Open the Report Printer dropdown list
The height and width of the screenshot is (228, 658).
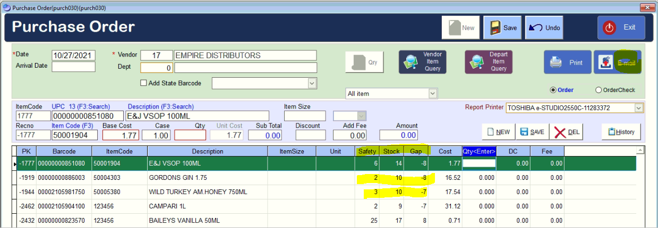coord(638,108)
